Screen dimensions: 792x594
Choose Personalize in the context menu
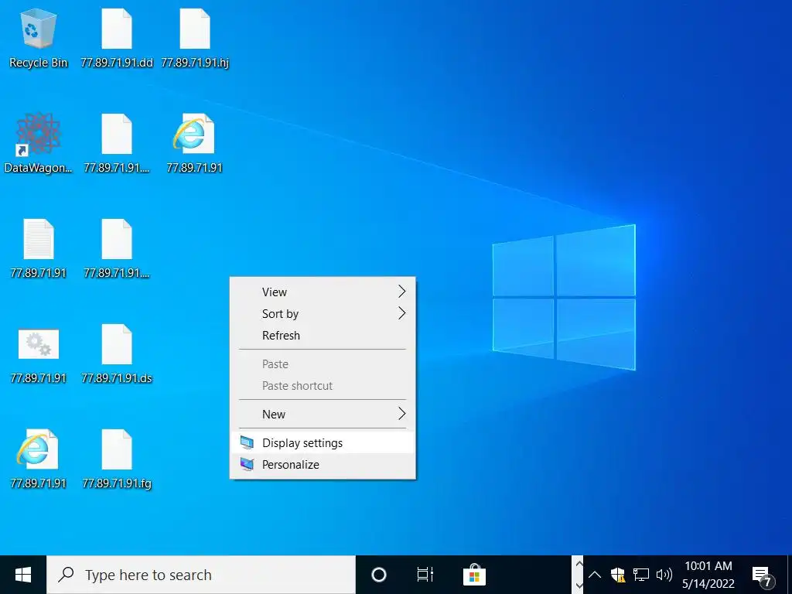tap(323, 465)
